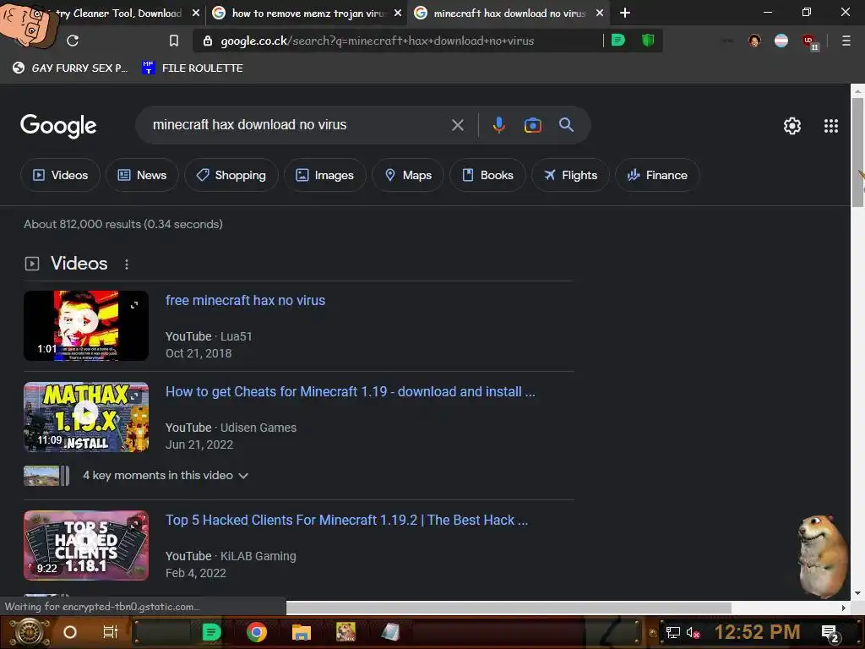This screenshot has width=865, height=649.
Task: Expand '4 key moments in this video'
Action: click(x=166, y=475)
